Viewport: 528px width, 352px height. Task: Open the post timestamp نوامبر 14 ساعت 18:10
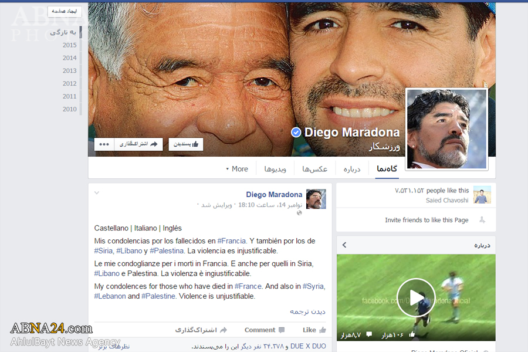point(270,205)
